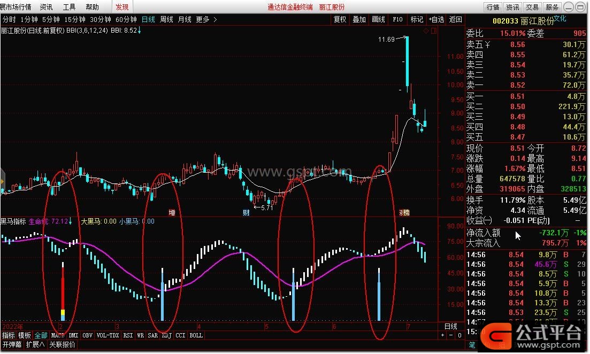Choose the MACD indicator
Image resolution: width=590 pixels, height=354 pixels.
(x=58, y=335)
